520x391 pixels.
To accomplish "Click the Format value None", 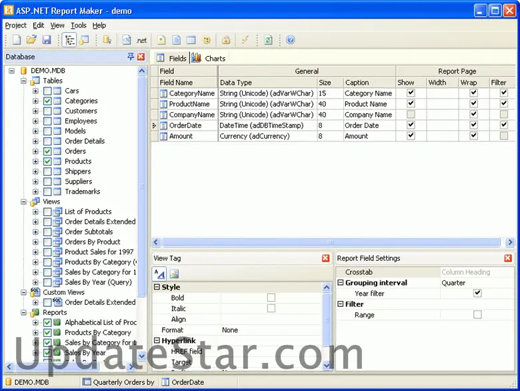I will click(x=230, y=330).
